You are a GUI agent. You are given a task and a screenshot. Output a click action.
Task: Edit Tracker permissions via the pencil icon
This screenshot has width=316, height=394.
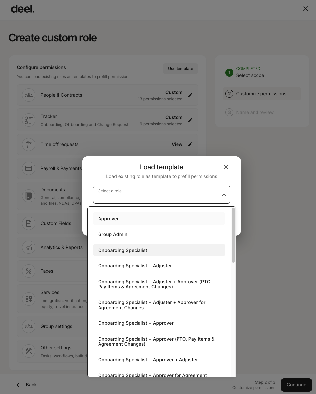[x=190, y=120]
